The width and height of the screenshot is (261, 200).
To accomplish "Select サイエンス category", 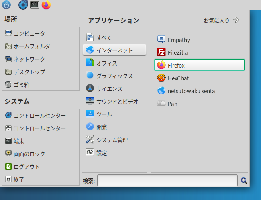I will pos(114,88).
